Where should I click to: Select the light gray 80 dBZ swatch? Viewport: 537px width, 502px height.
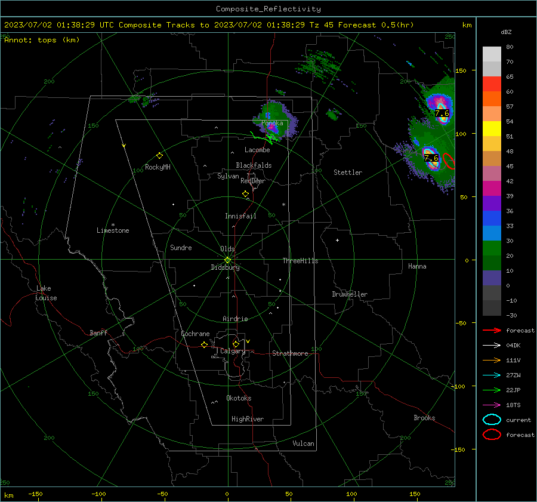click(x=492, y=54)
